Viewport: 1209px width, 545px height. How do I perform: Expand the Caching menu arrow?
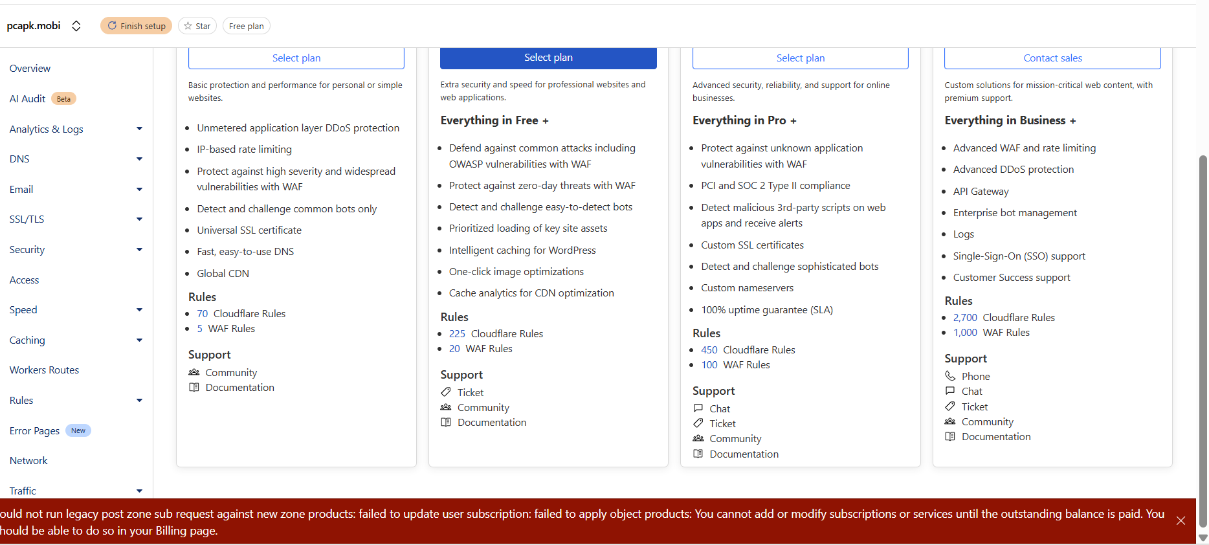point(139,340)
